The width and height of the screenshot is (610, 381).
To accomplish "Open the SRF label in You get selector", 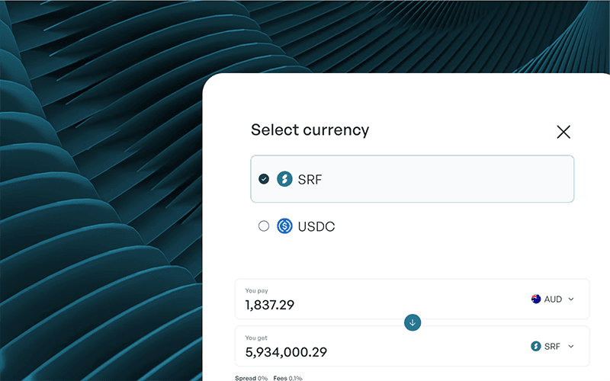I will [552, 346].
